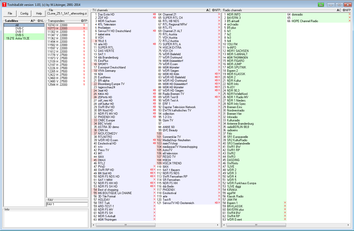The height and width of the screenshot is (231, 354).
Task: Click the red X marker beside HOPE Channel Radio
Action: click(349, 21)
